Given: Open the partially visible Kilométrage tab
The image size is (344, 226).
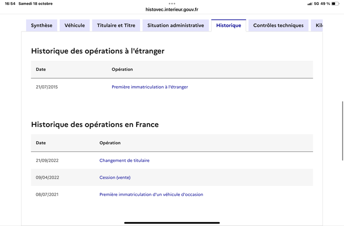Looking at the screenshot, I should click(317, 25).
